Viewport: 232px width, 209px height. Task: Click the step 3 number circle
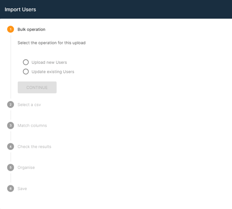11,125
